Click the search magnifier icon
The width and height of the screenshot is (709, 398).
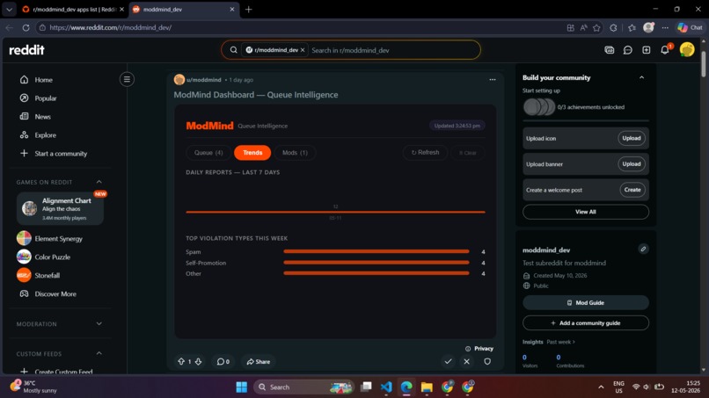233,50
